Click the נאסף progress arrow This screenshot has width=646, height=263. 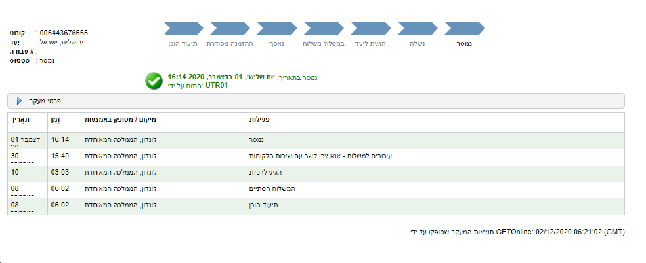pyautogui.click(x=276, y=28)
